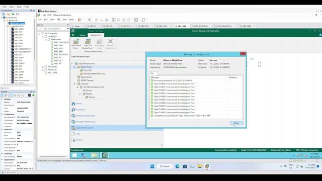The image size is (322, 181).
Task: Toggle the Config panel pin
Action: (x=31, y=92)
